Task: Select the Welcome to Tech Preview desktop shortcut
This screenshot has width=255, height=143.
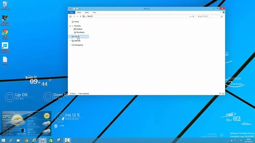Action: point(5,48)
